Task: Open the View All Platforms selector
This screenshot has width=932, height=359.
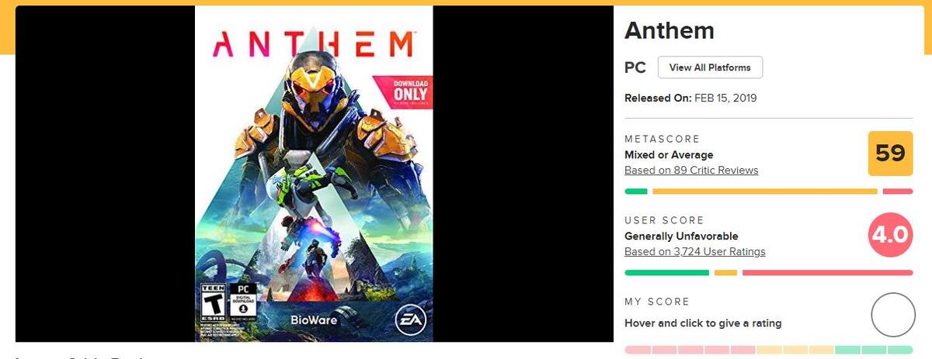Action: tap(710, 67)
